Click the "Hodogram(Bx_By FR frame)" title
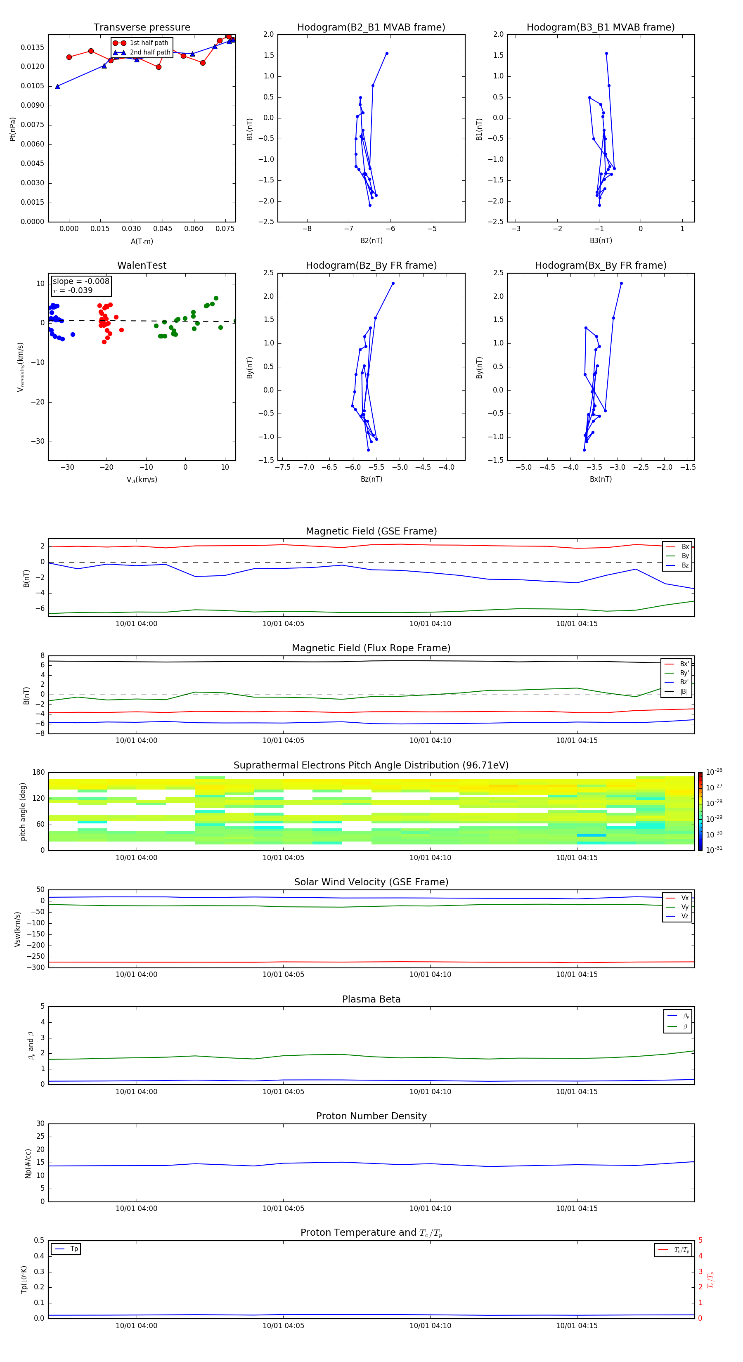 click(x=601, y=265)
